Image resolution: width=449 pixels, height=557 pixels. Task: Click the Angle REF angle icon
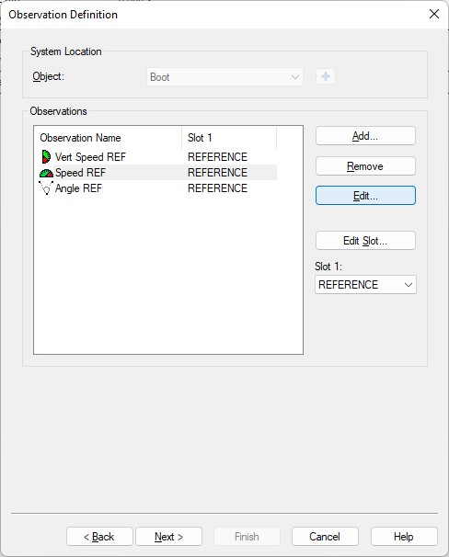point(46,188)
